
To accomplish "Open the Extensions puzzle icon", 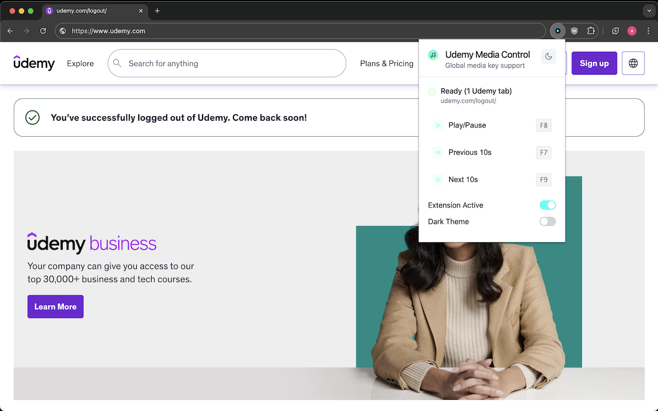I will coord(591,31).
